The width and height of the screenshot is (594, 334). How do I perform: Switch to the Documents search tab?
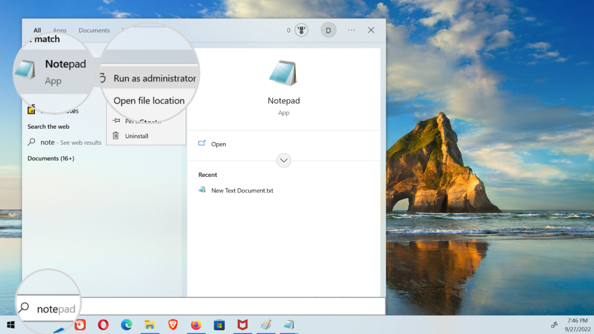(x=94, y=30)
